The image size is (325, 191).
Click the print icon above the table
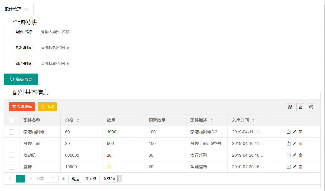coord(311,107)
